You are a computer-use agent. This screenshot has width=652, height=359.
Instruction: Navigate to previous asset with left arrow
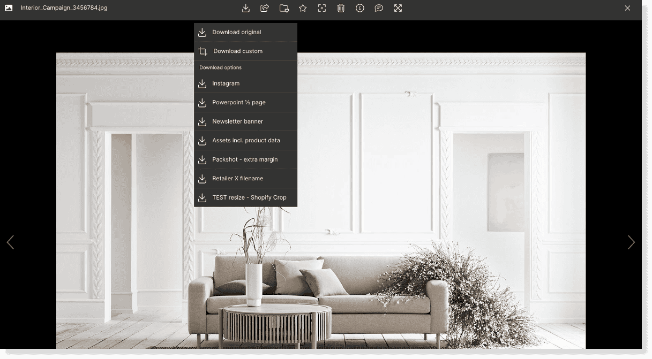(x=11, y=242)
